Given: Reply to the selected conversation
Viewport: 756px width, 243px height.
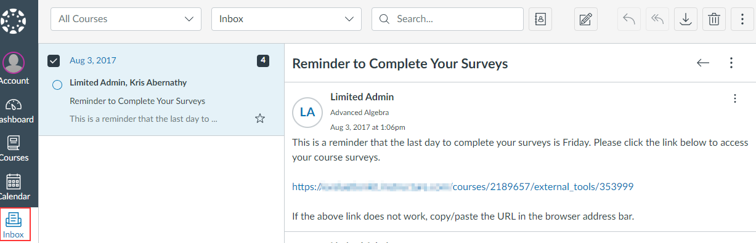Looking at the screenshot, I should (x=629, y=19).
